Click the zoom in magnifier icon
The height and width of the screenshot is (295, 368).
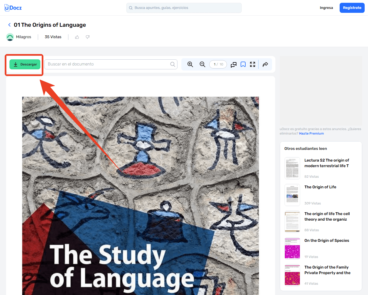190,64
